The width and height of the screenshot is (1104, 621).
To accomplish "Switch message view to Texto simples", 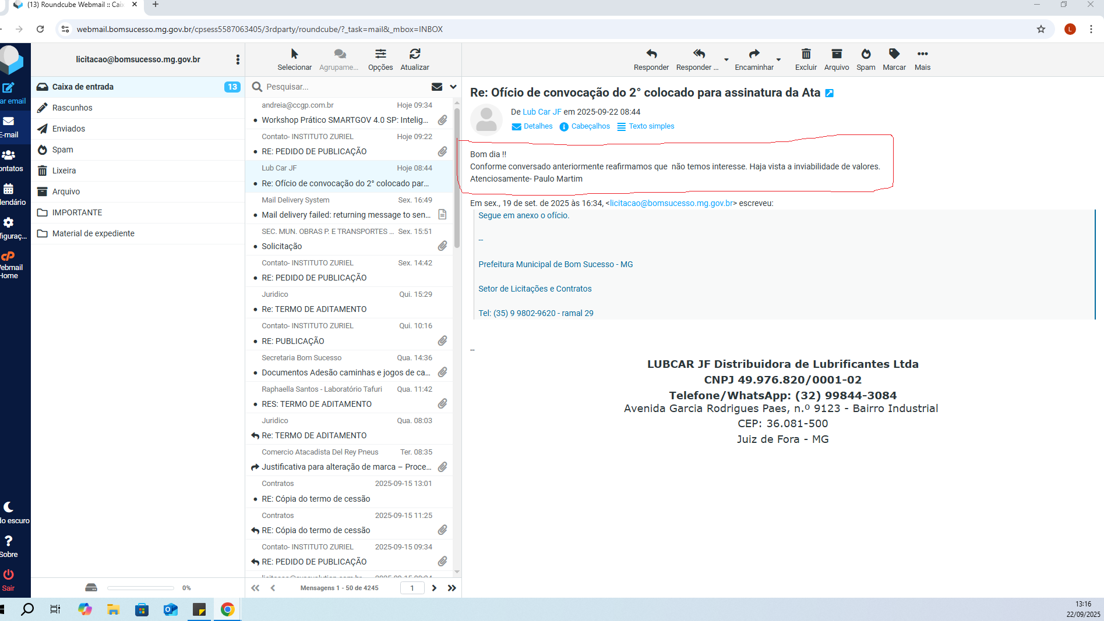I will pos(651,126).
